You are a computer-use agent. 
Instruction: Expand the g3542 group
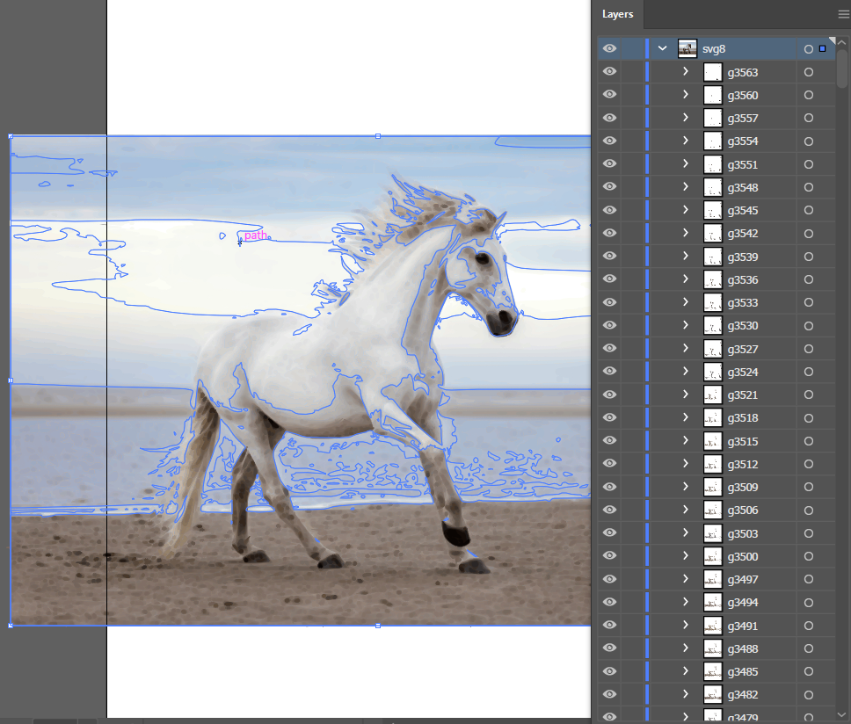click(x=686, y=233)
